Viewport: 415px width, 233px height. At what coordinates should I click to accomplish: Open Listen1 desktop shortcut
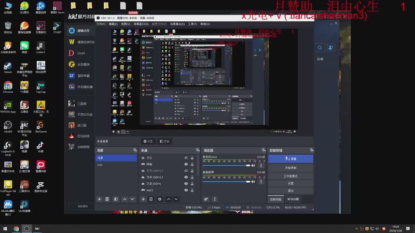tap(41, 48)
